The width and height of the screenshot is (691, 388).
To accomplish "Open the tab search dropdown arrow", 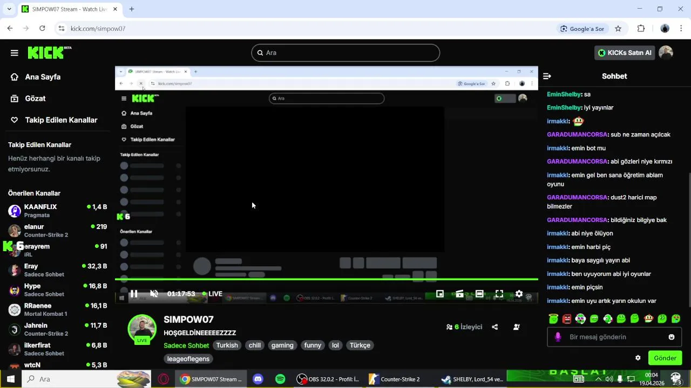I will coord(9,9).
